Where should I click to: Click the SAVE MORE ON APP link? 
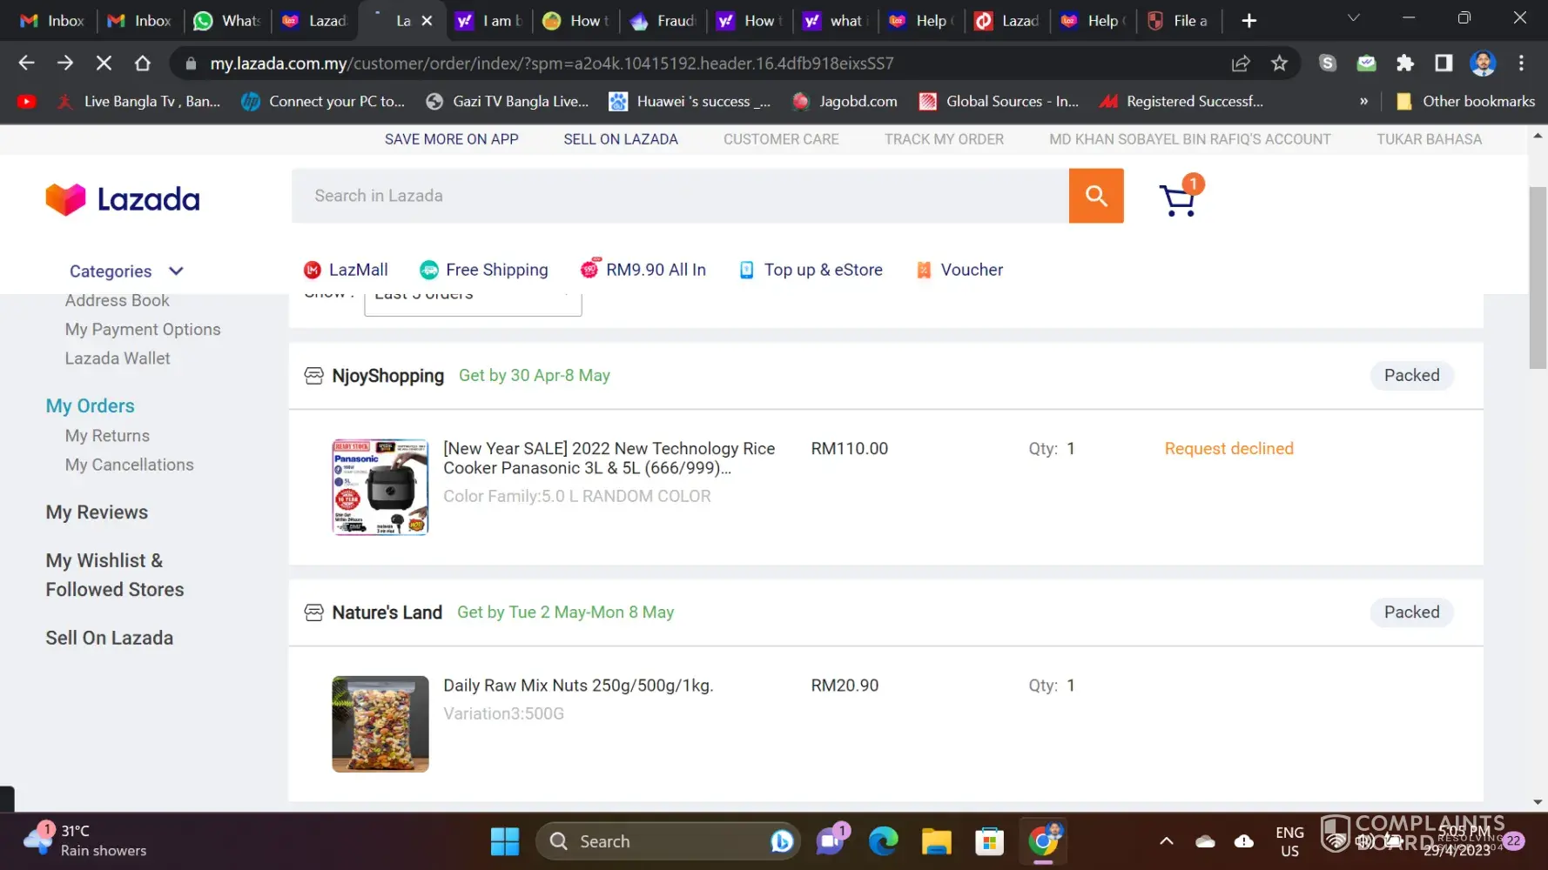[x=452, y=139]
